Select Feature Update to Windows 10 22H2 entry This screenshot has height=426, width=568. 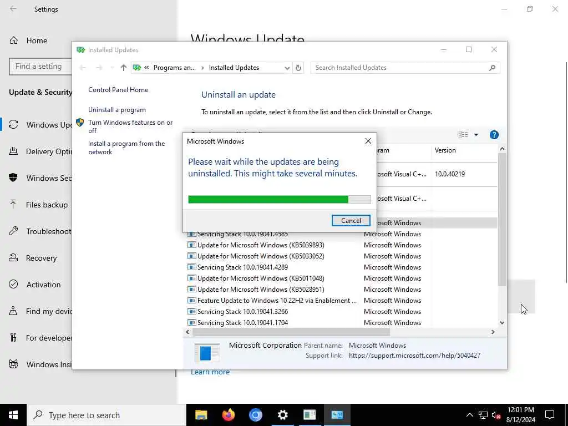(277, 301)
